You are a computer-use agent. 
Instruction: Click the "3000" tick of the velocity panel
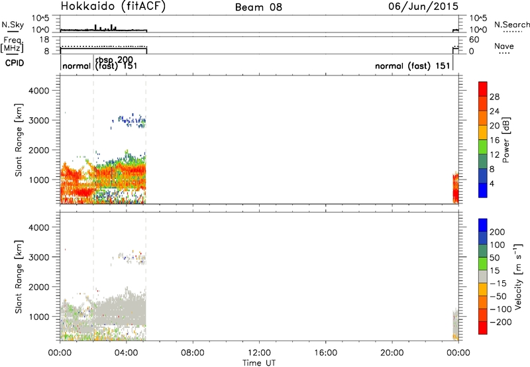coord(39,257)
